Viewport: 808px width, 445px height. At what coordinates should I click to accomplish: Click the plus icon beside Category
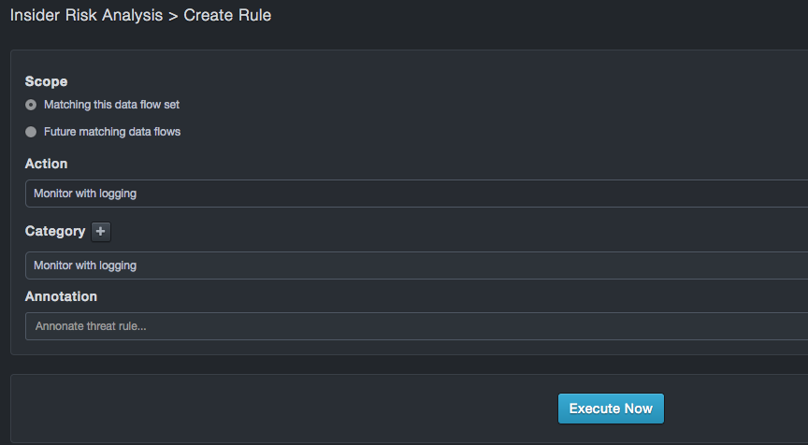pyautogui.click(x=101, y=232)
